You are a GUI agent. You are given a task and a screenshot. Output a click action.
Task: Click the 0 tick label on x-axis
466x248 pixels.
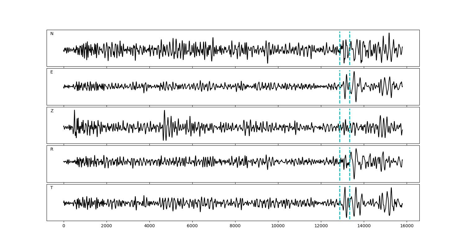pos(64,226)
